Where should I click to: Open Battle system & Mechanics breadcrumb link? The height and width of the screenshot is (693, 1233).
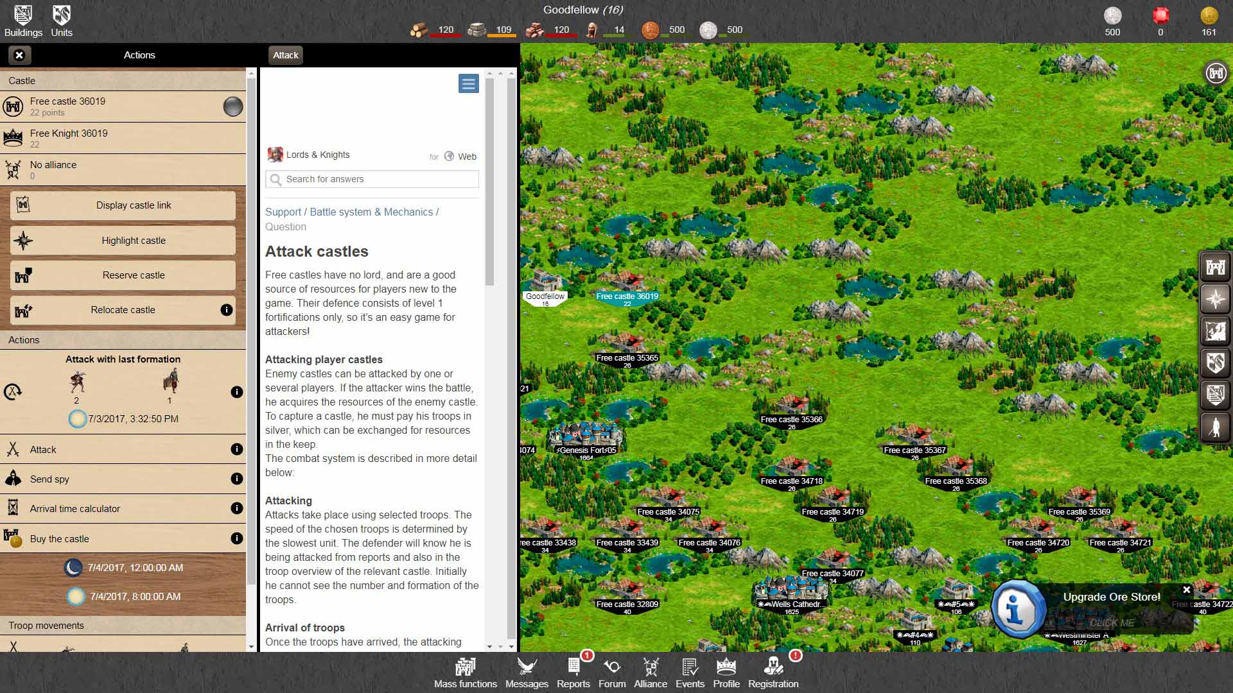tap(371, 212)
